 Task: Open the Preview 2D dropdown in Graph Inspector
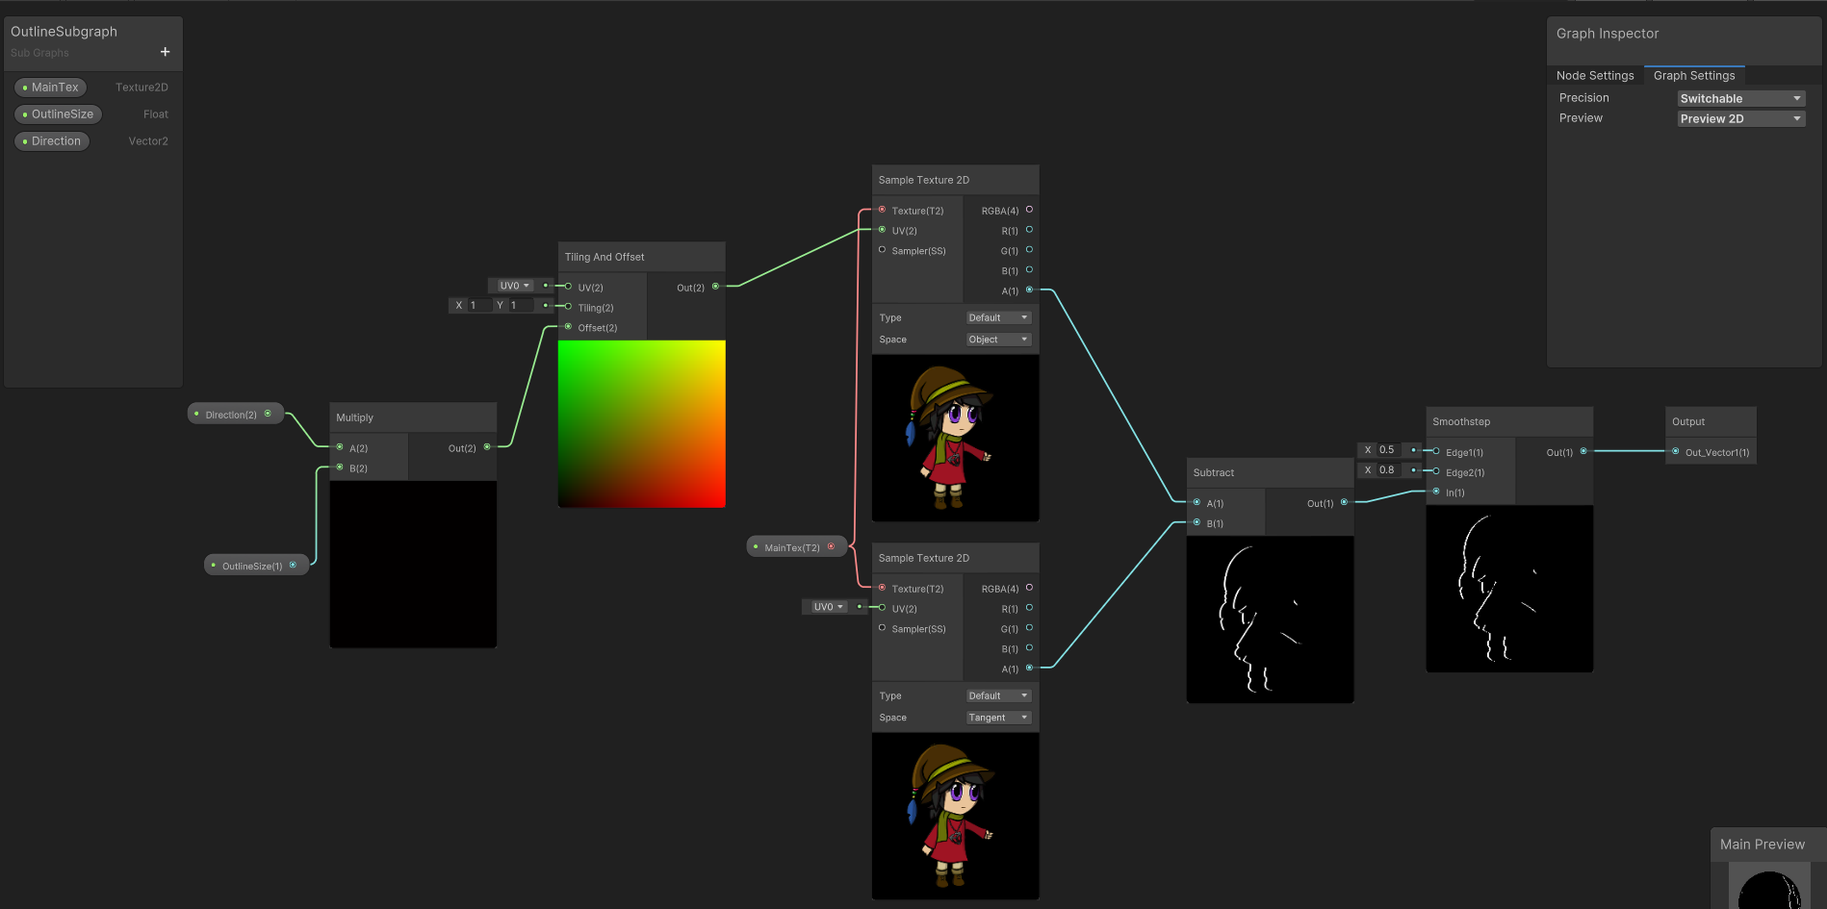point(1739,117)
